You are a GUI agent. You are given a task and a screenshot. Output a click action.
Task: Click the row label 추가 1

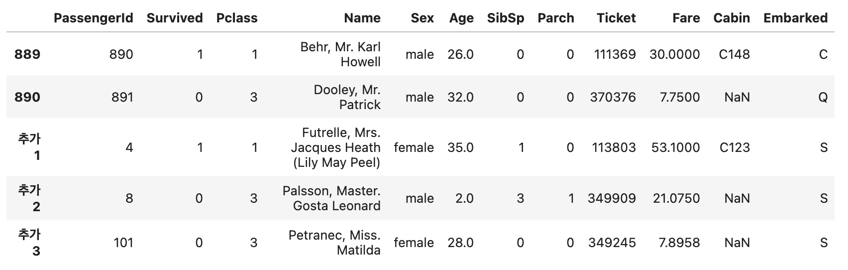click(x=29, y=147)
